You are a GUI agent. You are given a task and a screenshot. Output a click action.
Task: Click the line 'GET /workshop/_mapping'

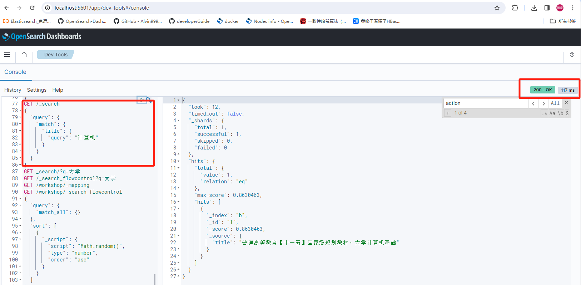56,185
